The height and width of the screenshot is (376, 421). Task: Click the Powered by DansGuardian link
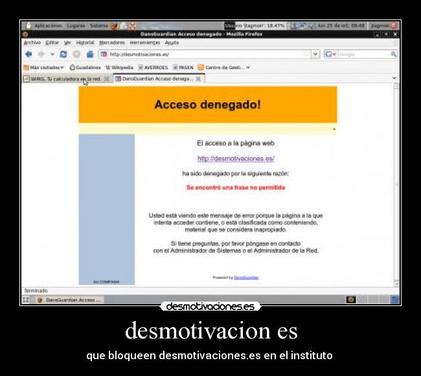(246, 278)
